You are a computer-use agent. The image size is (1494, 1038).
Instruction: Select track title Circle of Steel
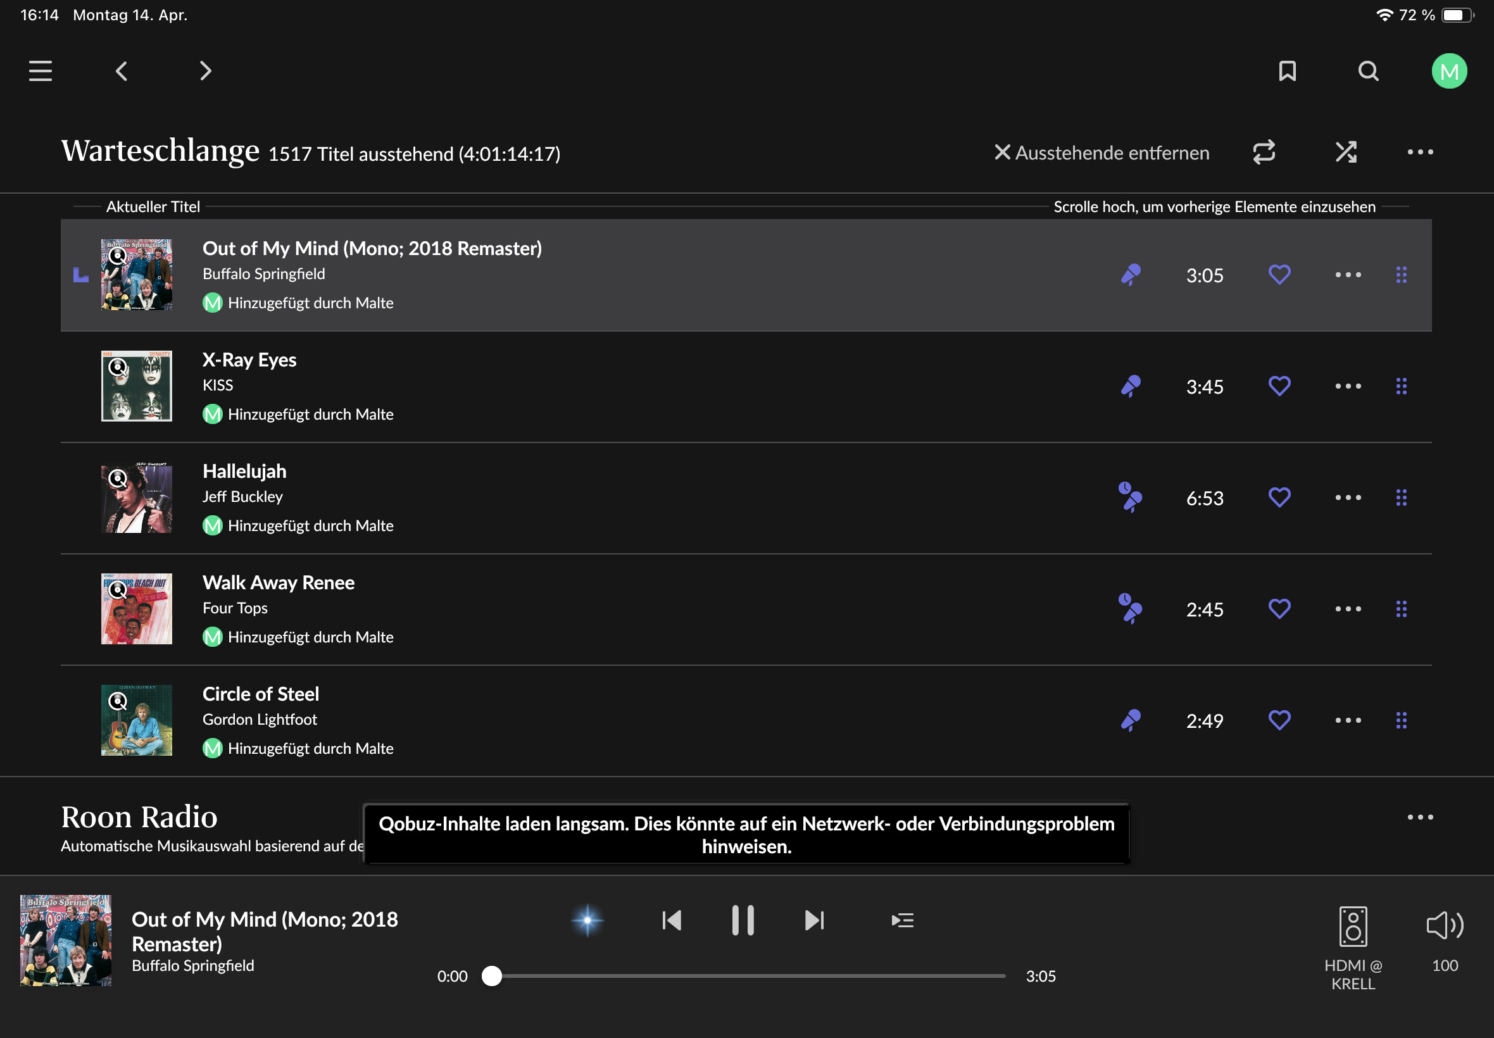point(260,694)
